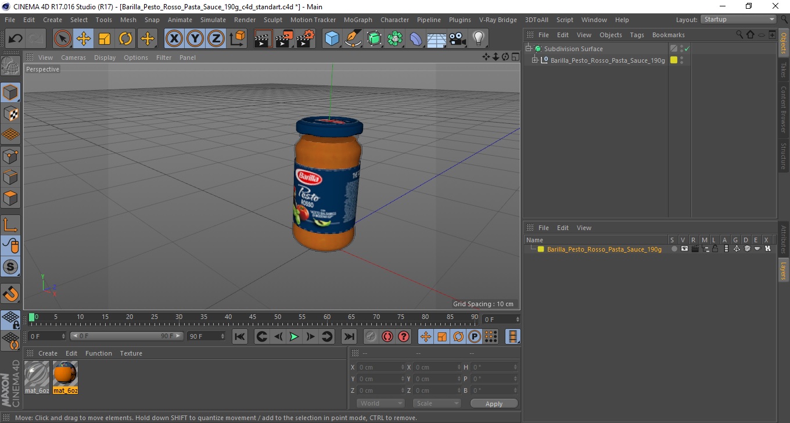Click frame 45 on timeline ruler

[x=253, y=317]
